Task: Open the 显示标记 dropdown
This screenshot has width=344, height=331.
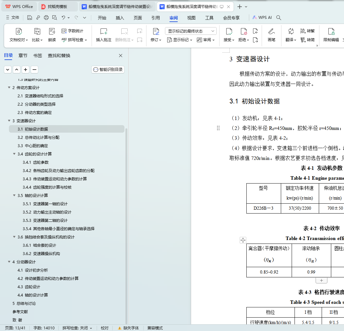Action: (x=180, y=40)
